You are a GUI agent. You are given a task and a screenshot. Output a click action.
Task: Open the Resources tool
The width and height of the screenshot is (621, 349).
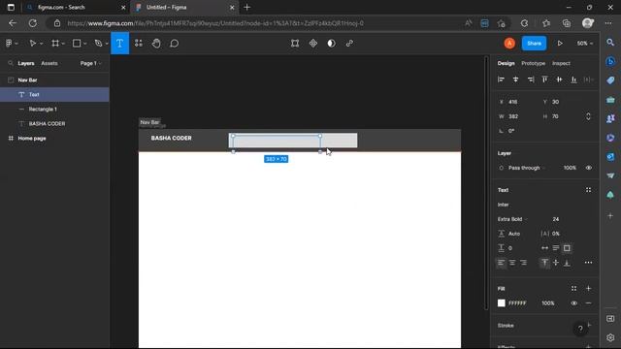(138, 43)
